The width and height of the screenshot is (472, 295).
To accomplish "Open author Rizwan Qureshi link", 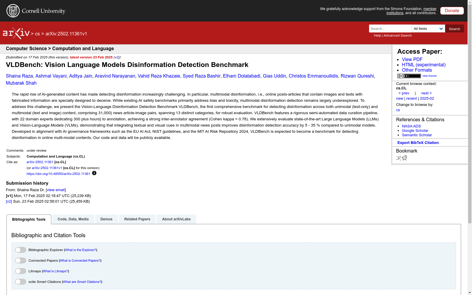I will pos(357,76).
